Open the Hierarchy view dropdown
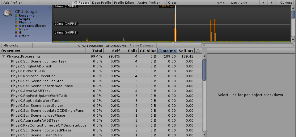This screenshot has height=137, width=296. point(17,45)
